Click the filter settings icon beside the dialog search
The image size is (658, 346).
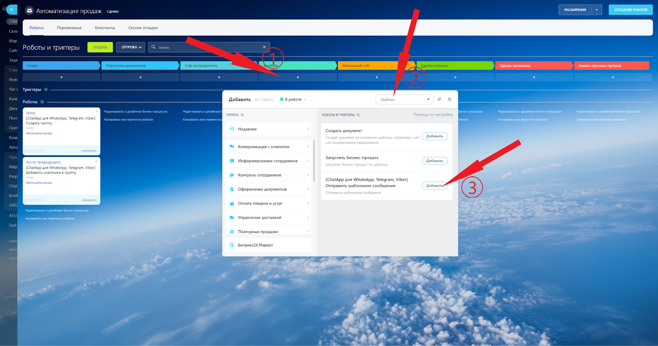pyautogui.click(x=439, y=99)
